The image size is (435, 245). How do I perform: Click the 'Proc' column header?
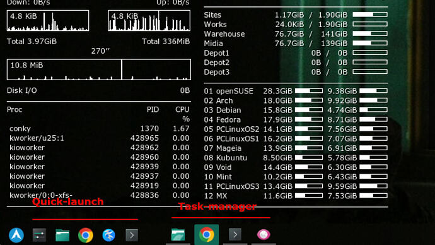click(14, 110)
